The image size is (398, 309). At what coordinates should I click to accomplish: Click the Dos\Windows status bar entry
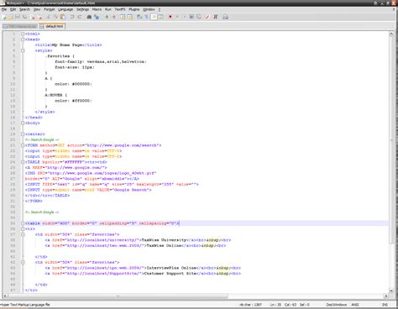(337, 305)
